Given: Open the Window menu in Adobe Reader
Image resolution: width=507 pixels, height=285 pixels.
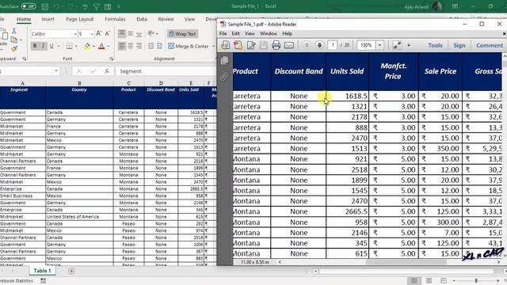Looking at the screenshot, I should coord(269,33).
